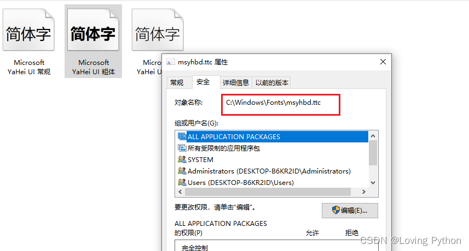469x251 pixels.
Task: Click the horizontal scroll left arrow
Action: click(x=180, y=192)
